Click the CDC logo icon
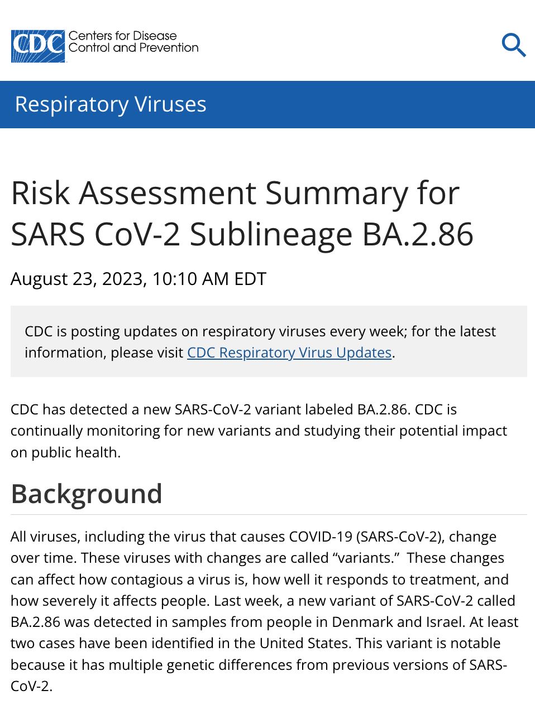The image size is (535, 705). point(38,46)
